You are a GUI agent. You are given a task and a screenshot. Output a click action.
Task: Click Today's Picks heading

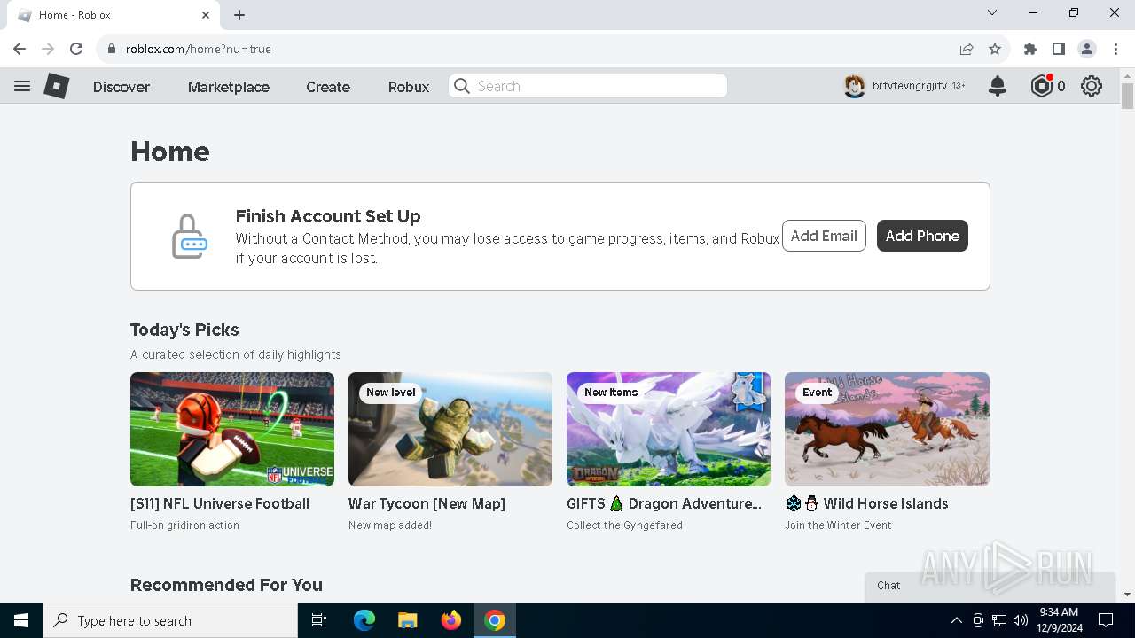(x=184, y=330)
